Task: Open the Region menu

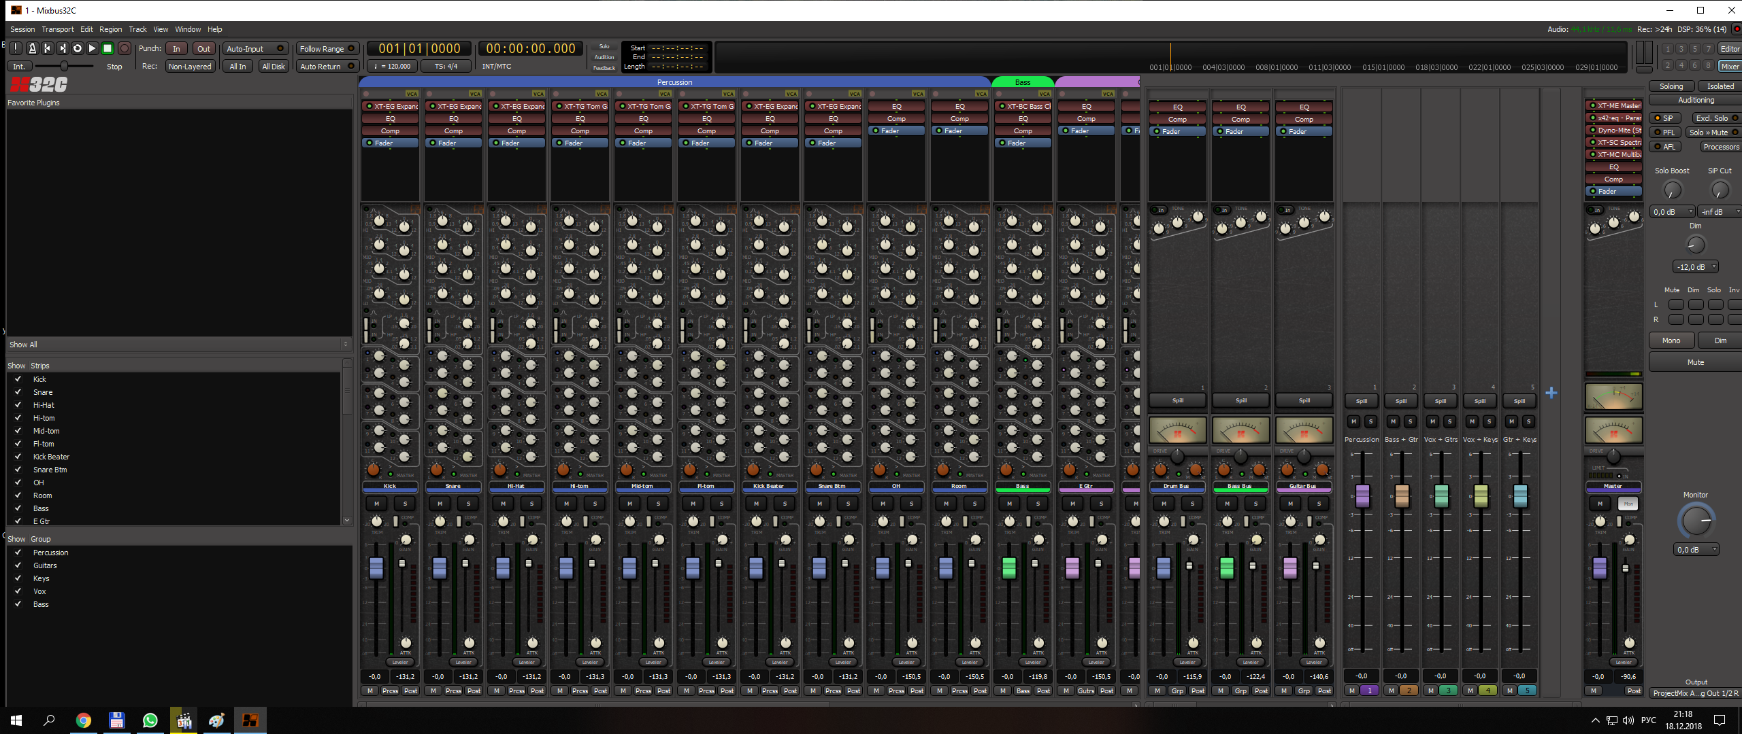Action: (x=111, y=29)
